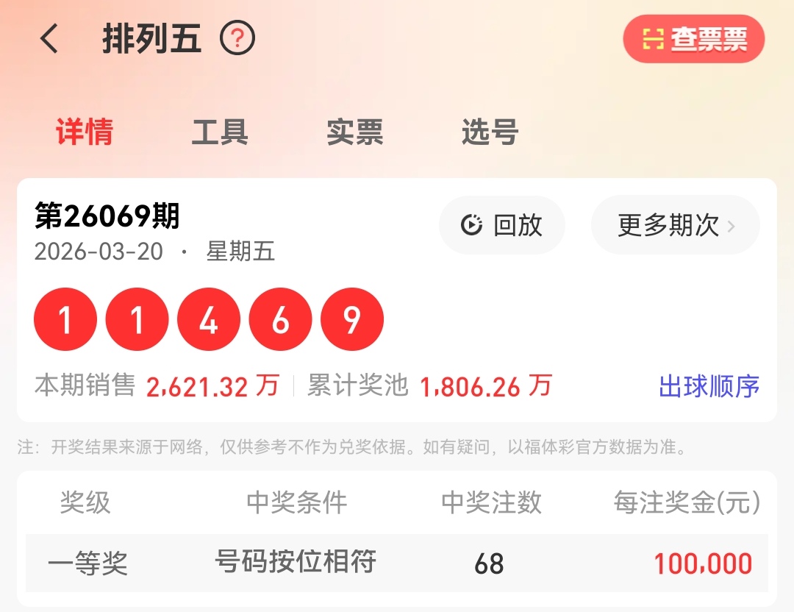Click the red ball number 9
Image resolution: width=794 pixels, height=612 pixels.
tap(352, 319)
